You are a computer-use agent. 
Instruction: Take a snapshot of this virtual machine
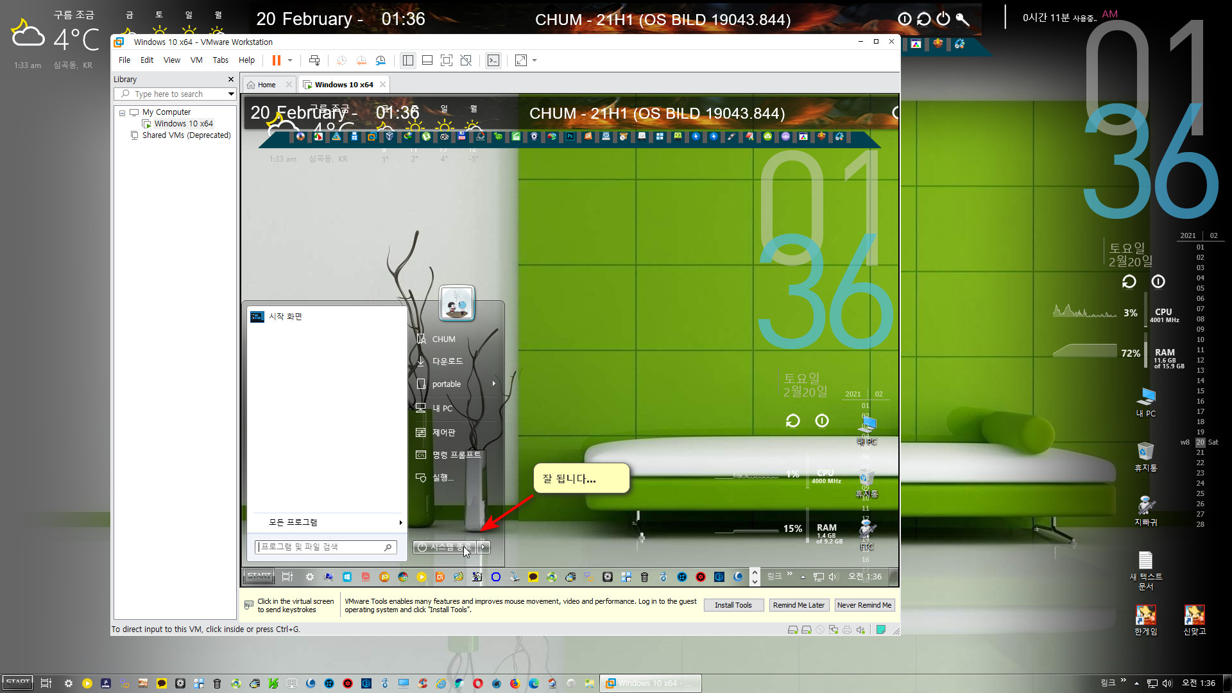point(341,60)
